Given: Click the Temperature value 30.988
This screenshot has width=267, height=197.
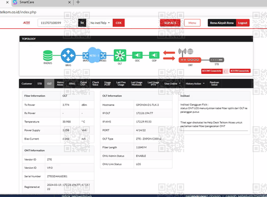Looking at the screenshot, I should [x=67, y=121].
